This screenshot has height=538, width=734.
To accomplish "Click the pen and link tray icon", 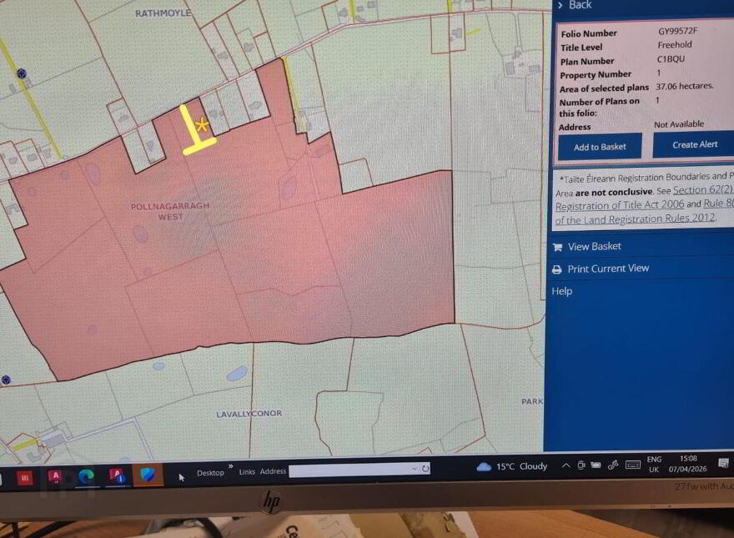I will tap(613, 465).
